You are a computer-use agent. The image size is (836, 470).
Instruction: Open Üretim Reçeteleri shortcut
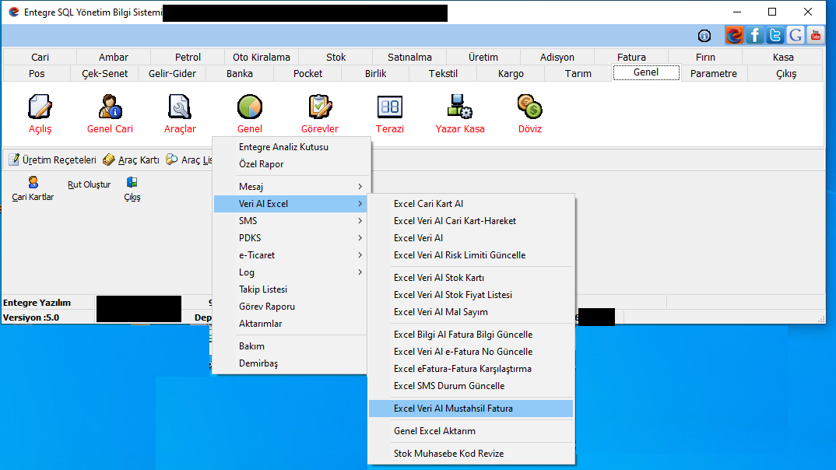52,160
